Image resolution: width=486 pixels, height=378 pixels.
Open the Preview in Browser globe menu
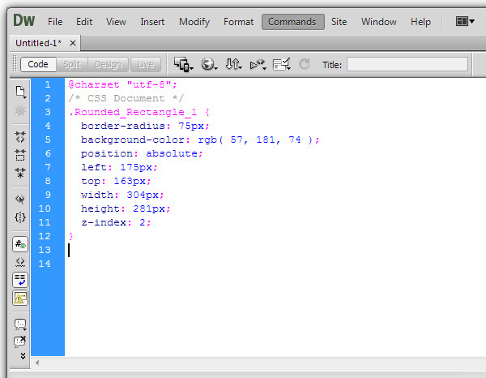tap(209, 64)
